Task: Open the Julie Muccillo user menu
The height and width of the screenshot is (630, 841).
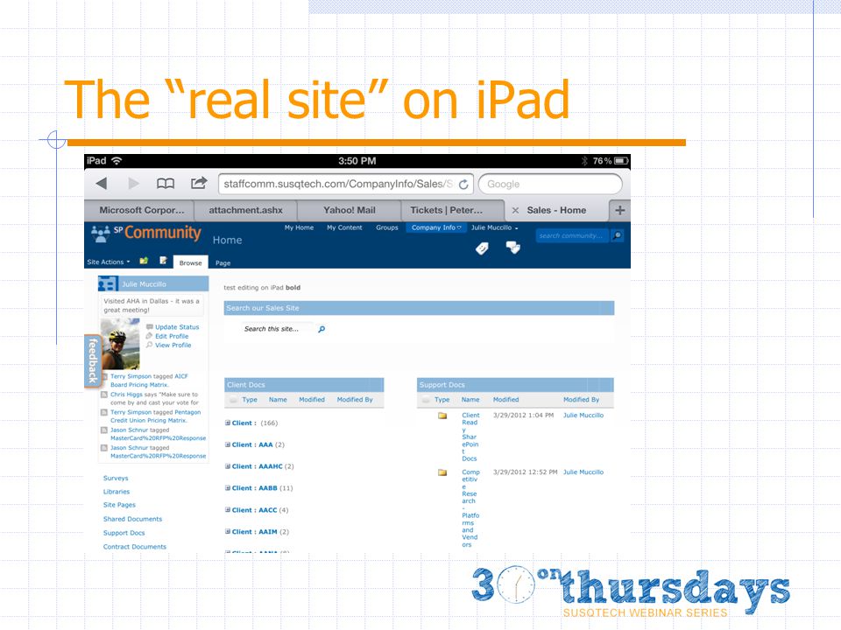Action: tap(494, 227)
